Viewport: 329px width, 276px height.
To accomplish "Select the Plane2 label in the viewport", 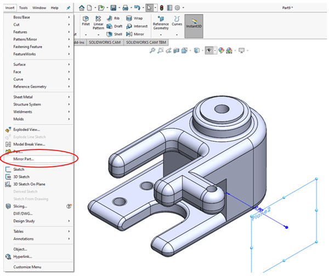I will (x=261, y=214).
